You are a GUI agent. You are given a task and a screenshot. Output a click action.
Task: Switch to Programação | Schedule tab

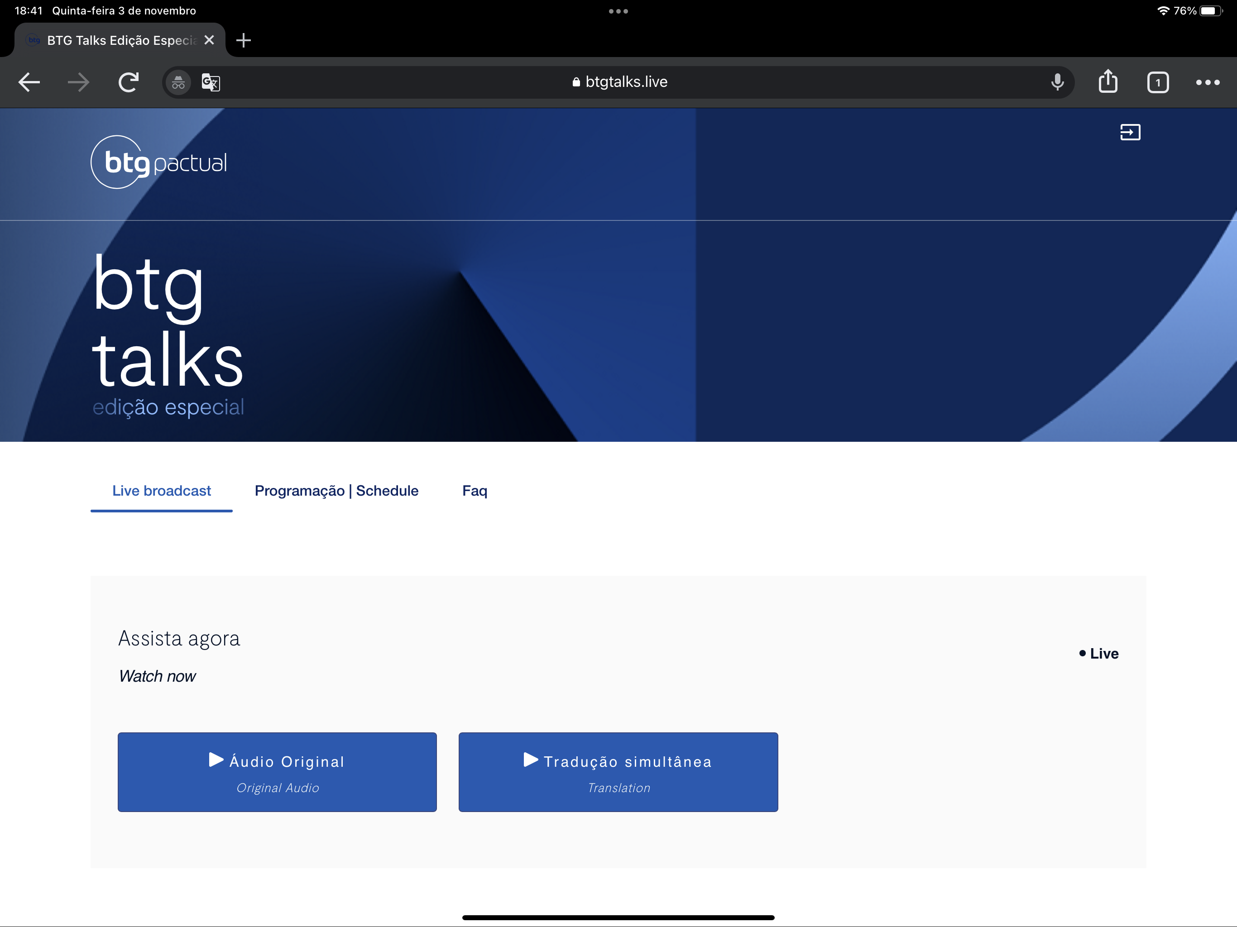click(336, 490)
